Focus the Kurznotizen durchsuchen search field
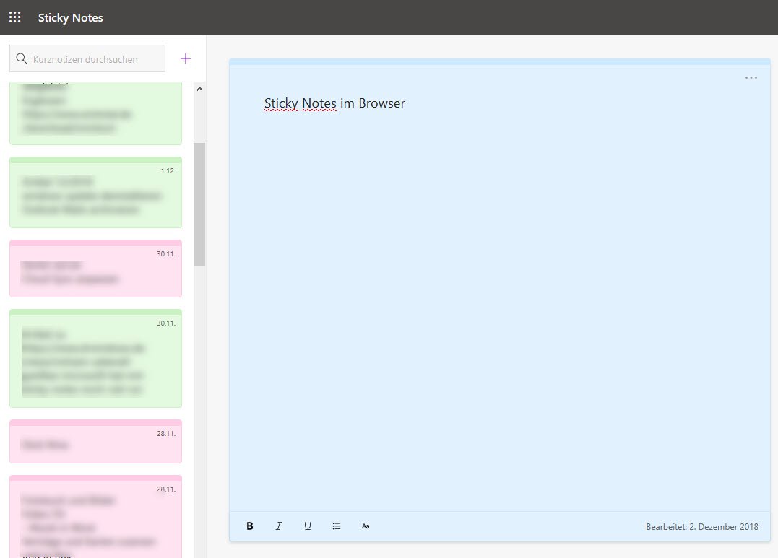Viewport: 778px width, 558px height. point(87,58)
